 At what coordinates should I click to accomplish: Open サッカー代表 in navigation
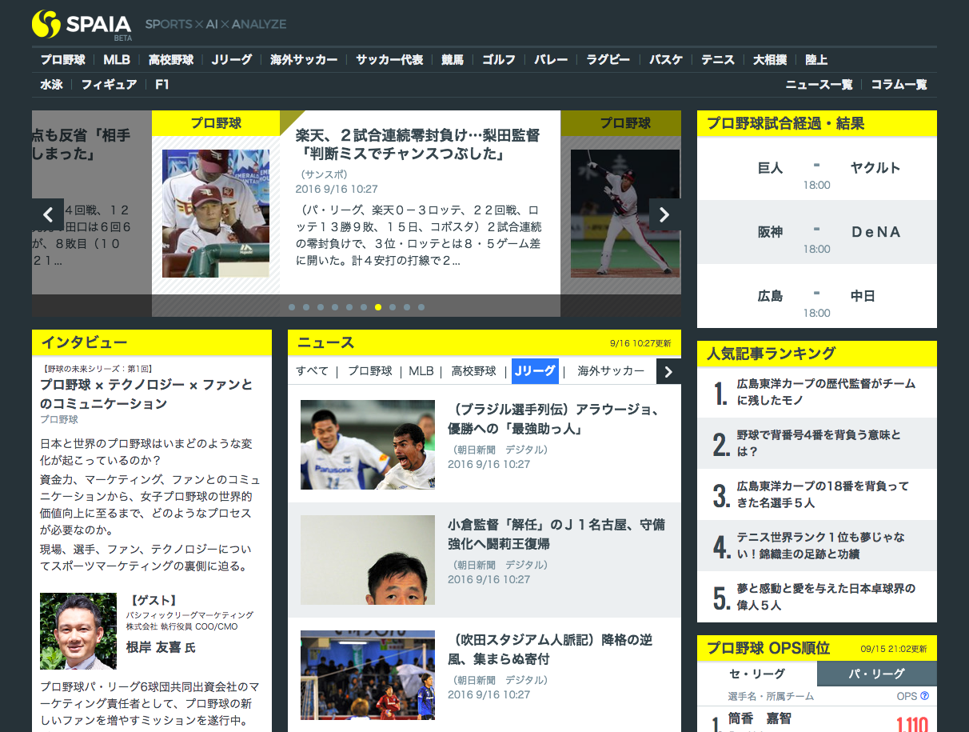(x=389, y=59)
